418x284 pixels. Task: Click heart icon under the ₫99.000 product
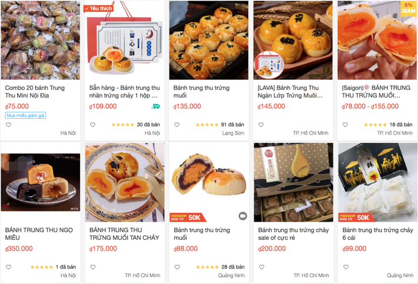point(345,267)
